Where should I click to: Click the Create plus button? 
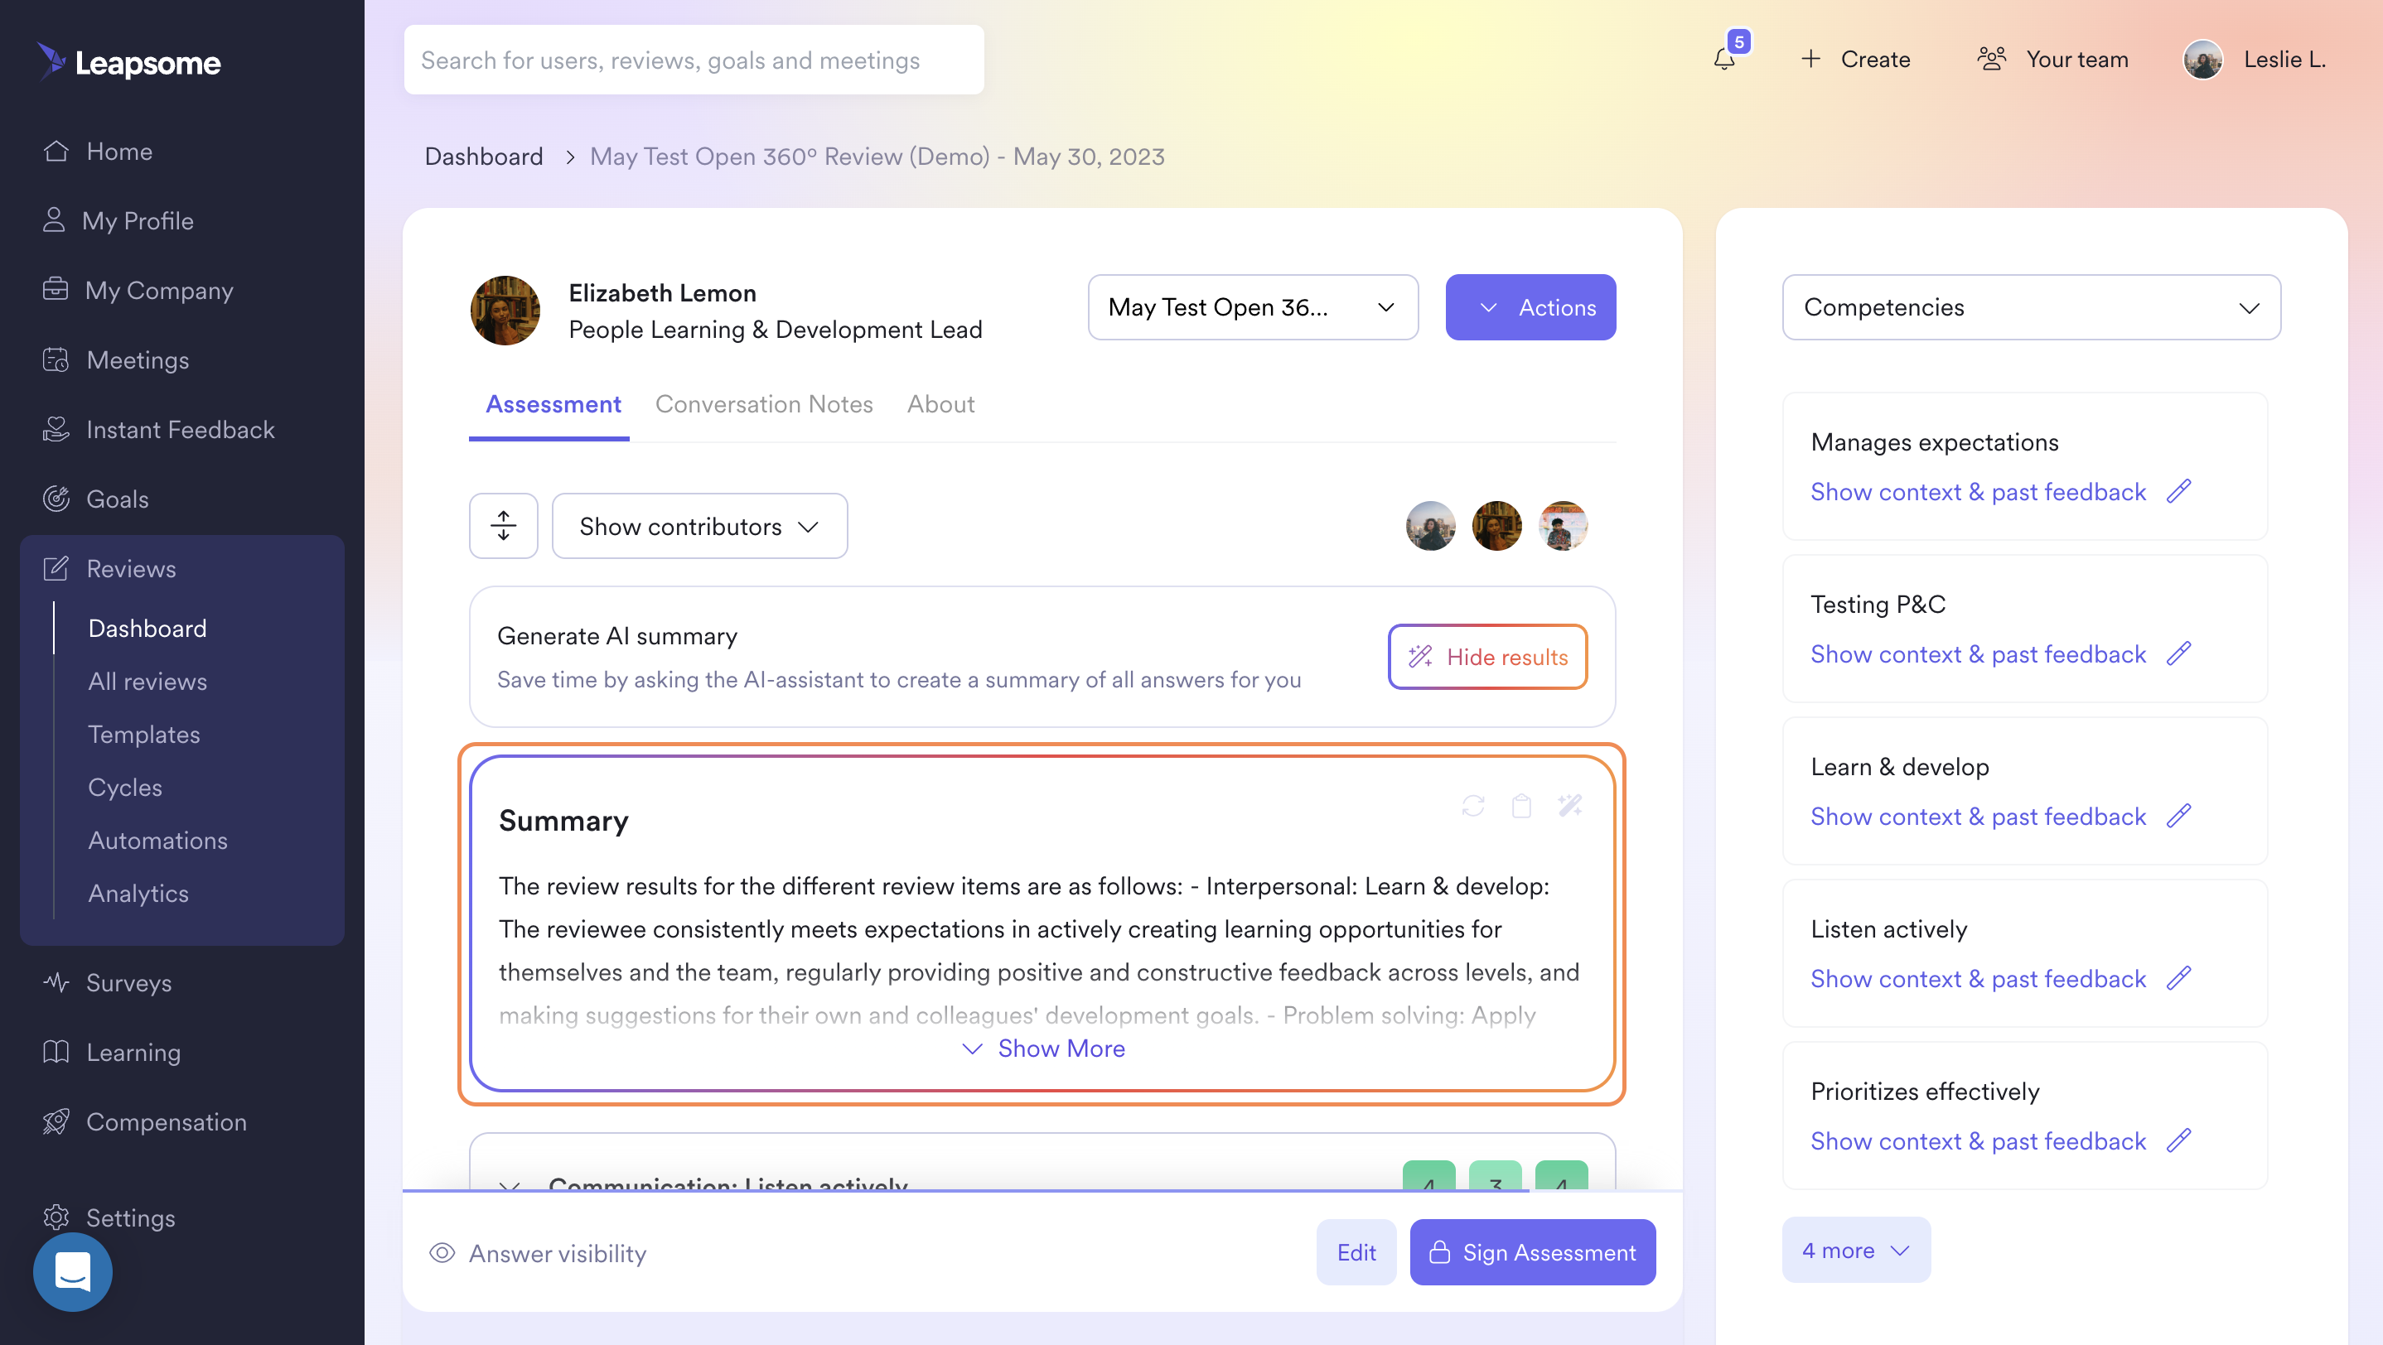click(x=1856, y=59)
